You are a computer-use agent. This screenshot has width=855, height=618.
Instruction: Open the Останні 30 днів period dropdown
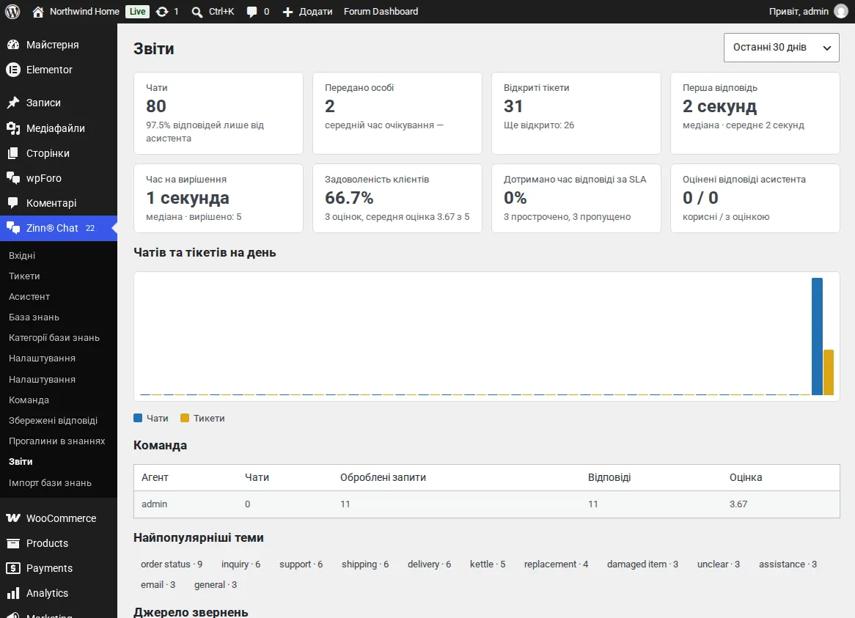point(782,48)
